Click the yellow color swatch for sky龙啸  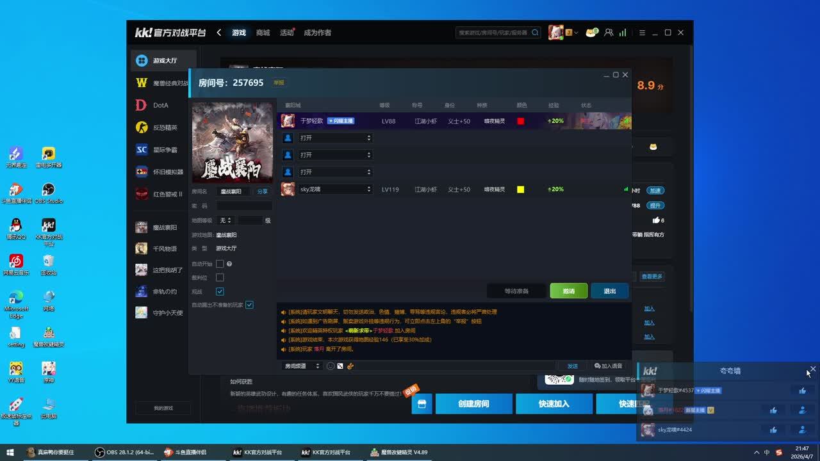coord(520,190)
